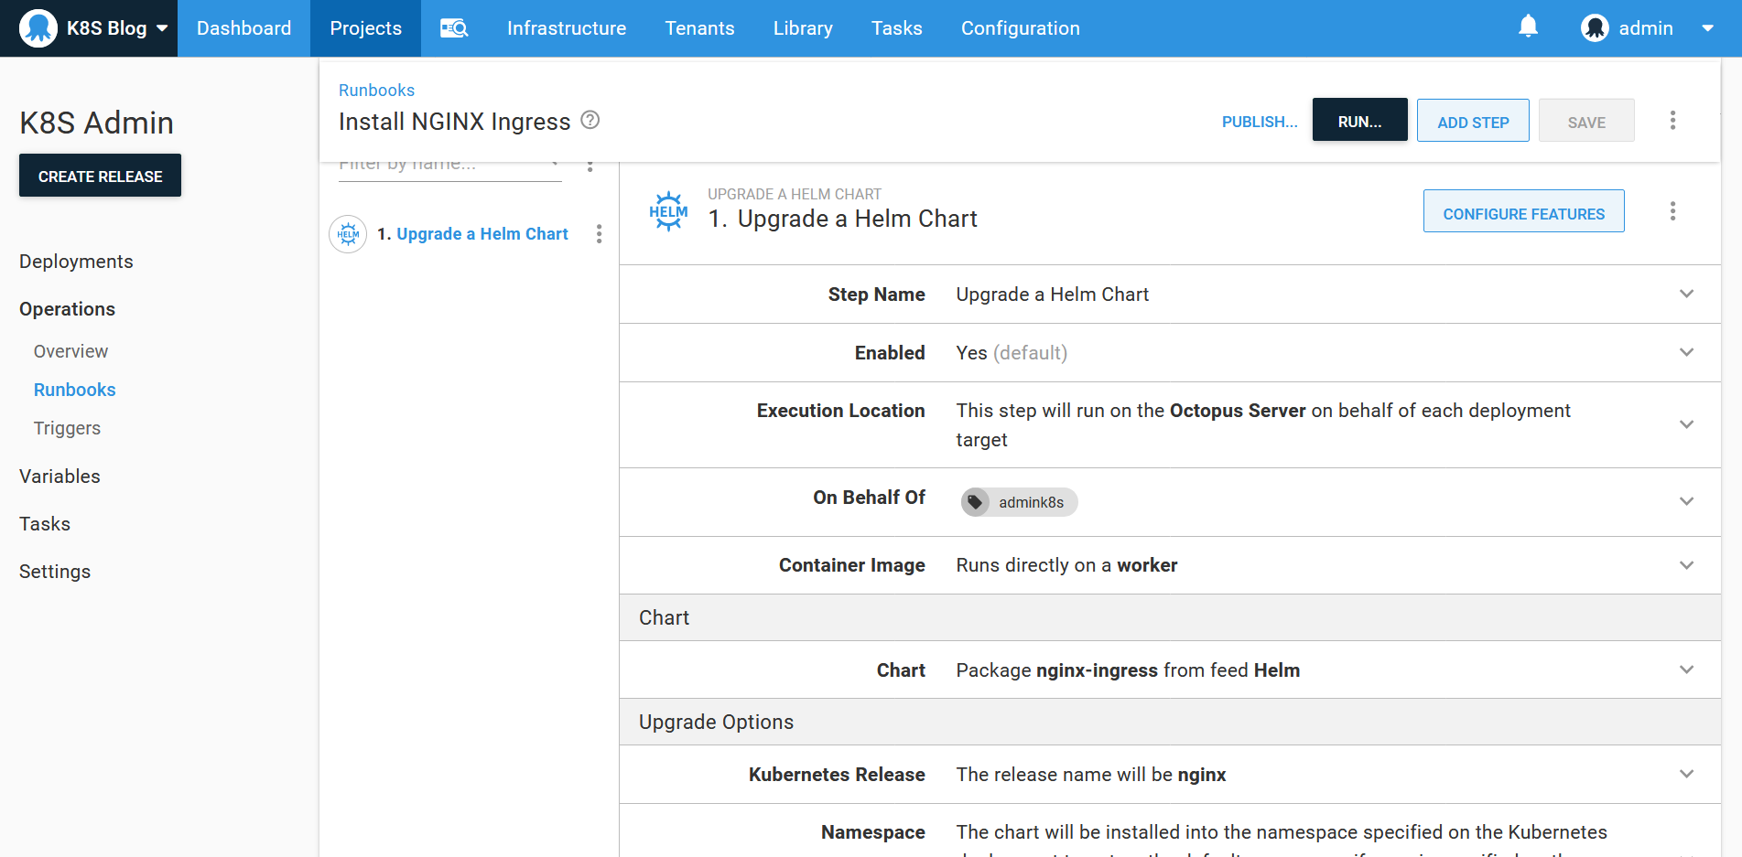
Task: Click the notifications bell icon
Action: pos(1528,27)
